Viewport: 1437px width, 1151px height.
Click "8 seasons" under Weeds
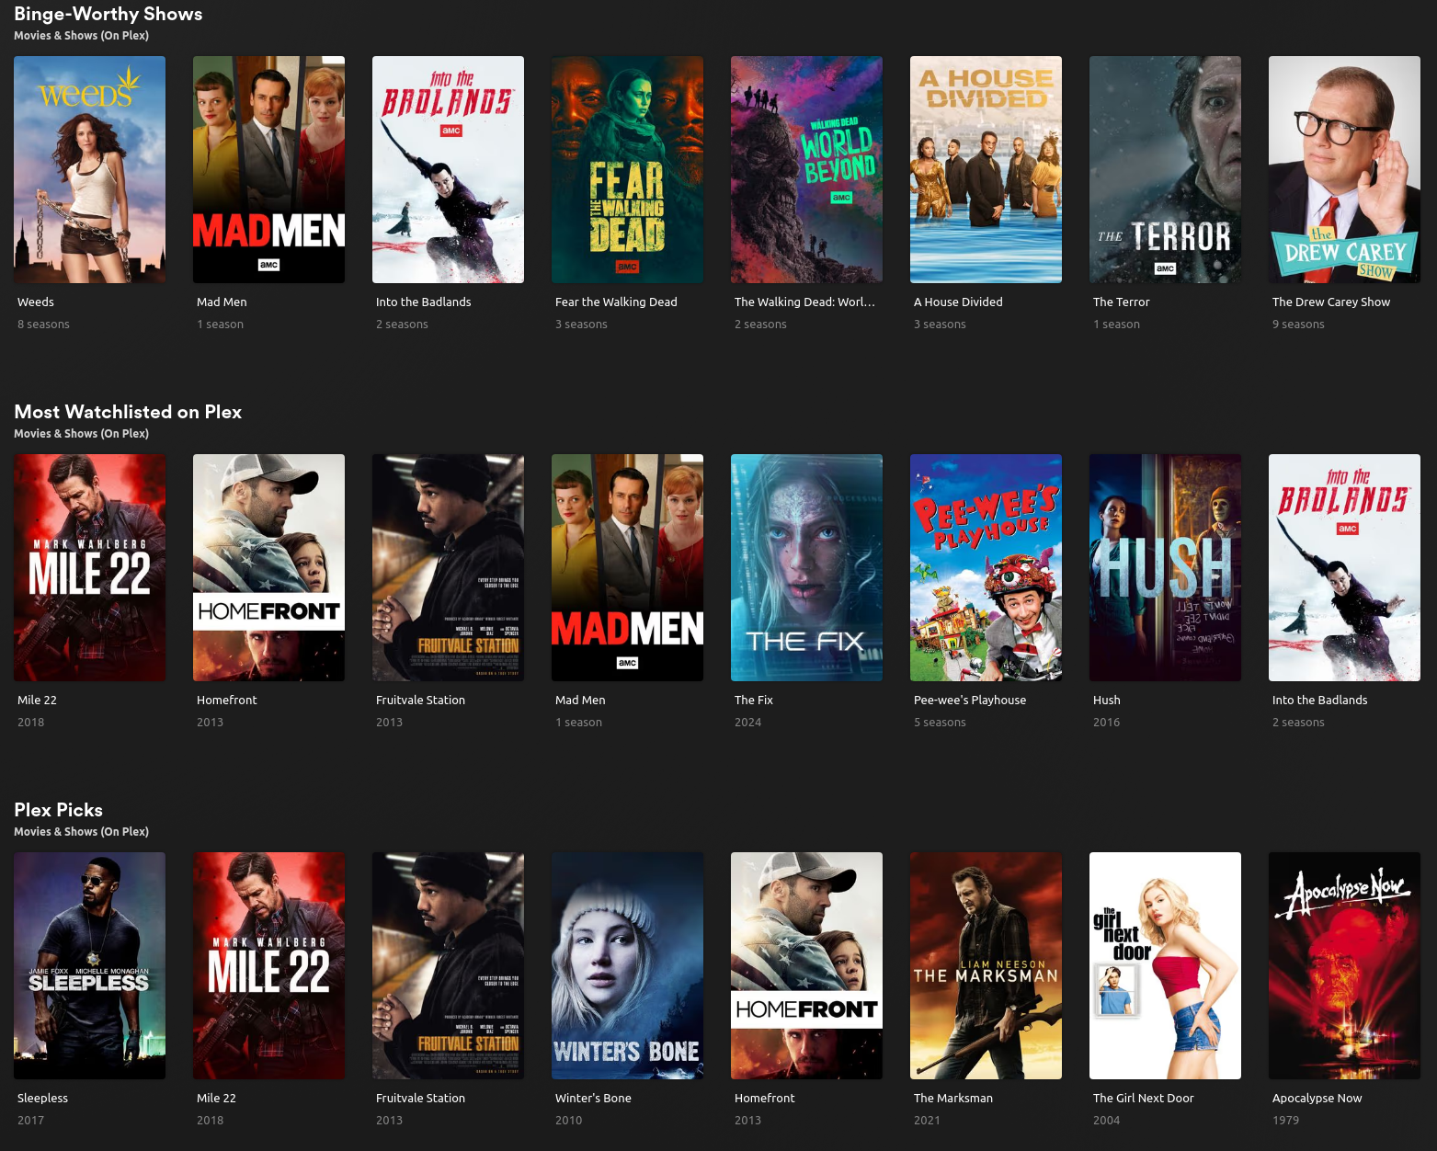[x=43, y=325]
